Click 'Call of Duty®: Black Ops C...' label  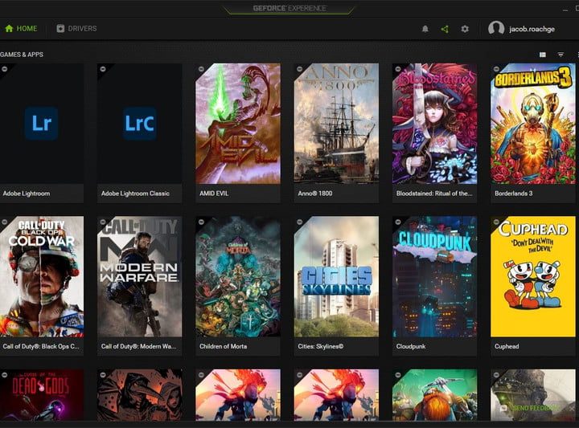click(41, 346)
